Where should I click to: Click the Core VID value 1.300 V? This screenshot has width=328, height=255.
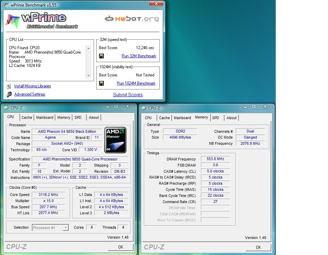click(x=90, y=150)
